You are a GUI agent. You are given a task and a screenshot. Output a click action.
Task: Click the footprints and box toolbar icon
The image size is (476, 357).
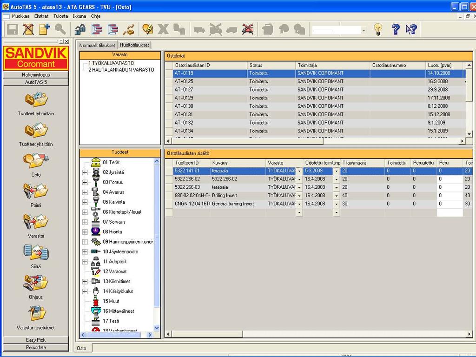(129, 29)
